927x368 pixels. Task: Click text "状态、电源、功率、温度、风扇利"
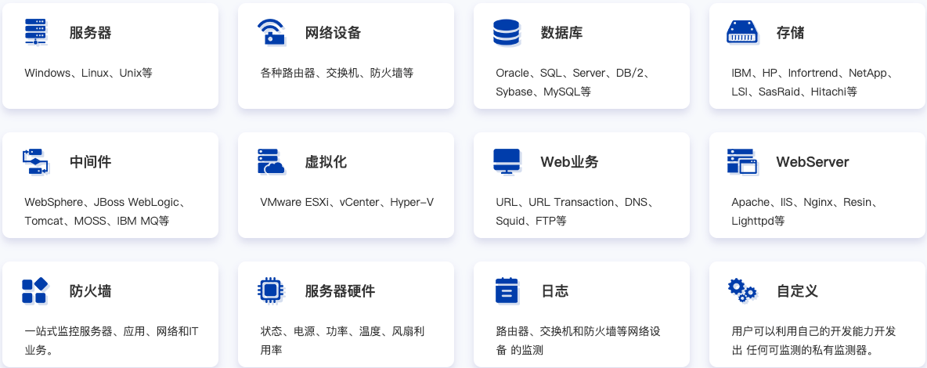[x=342, y=331]
